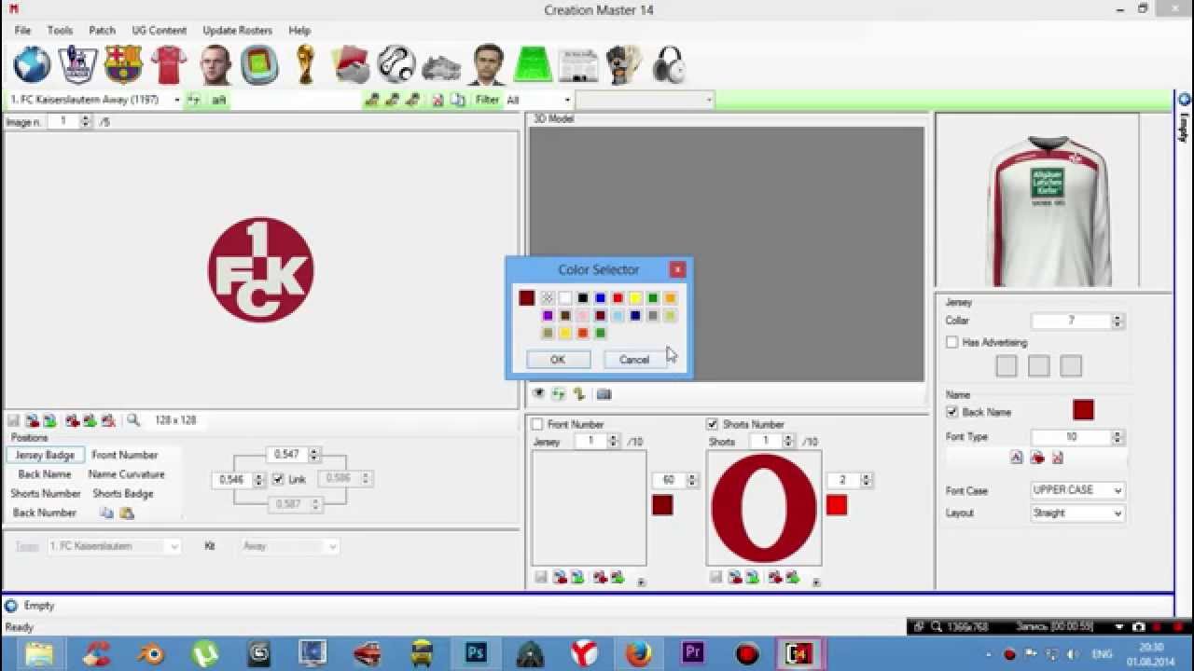Click the 0.547 position stepper arrows

pyautogui.click(x=314, y=455)
